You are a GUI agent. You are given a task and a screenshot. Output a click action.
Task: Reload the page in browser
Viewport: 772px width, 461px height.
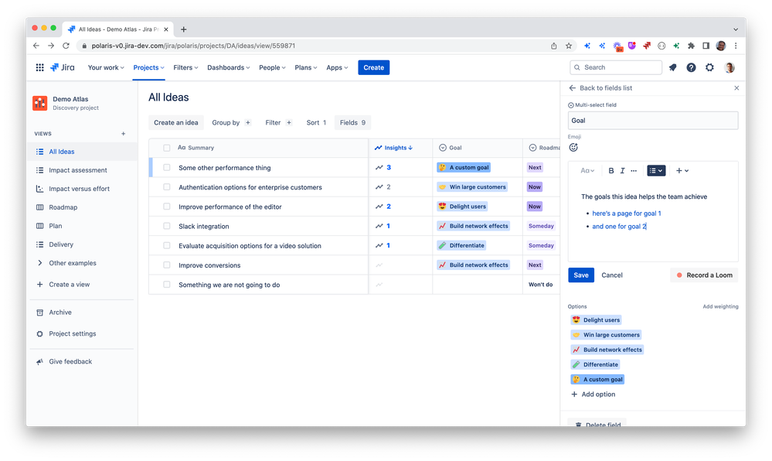coord(66,46)
